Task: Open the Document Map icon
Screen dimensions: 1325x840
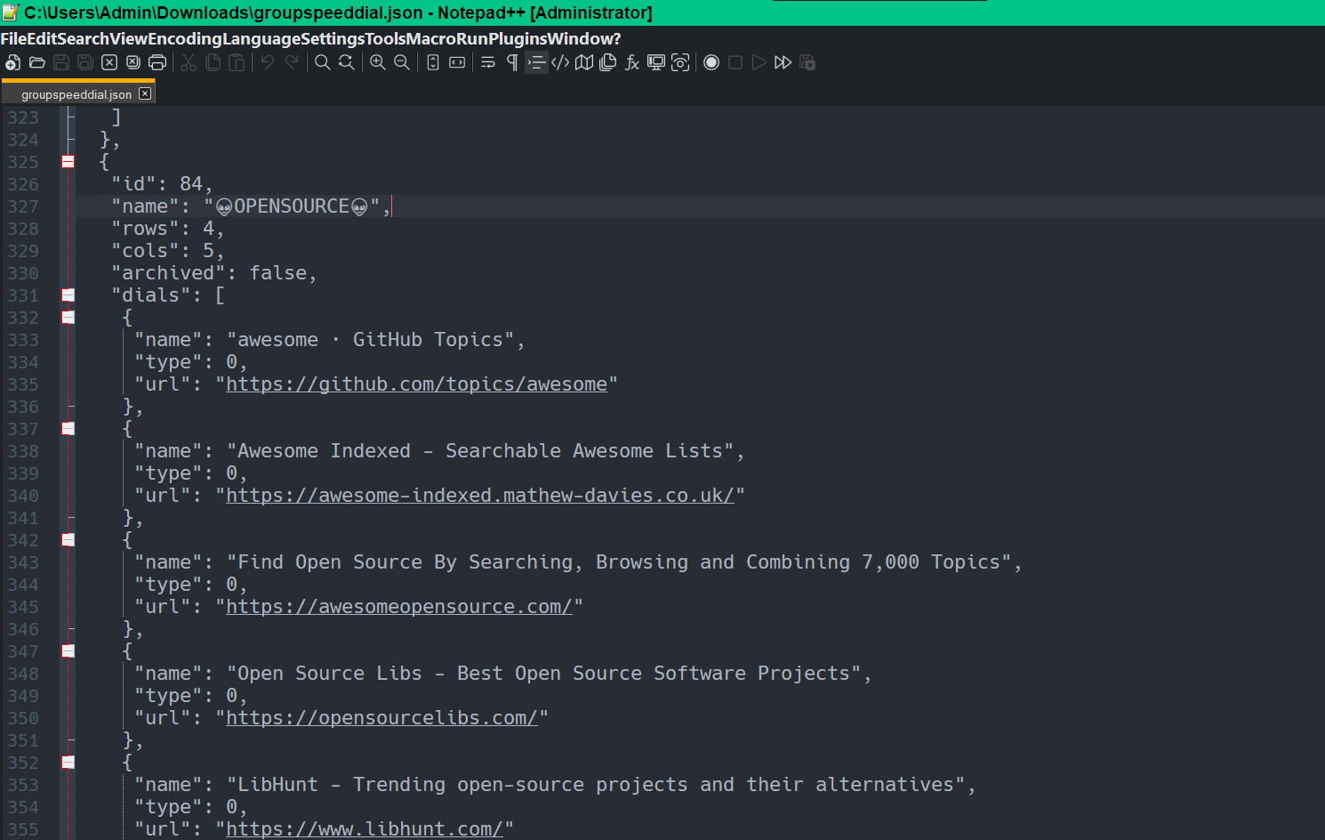Action: [583, 62]
